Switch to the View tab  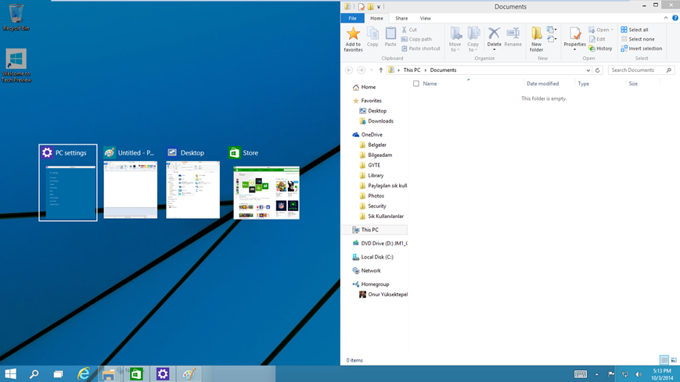(425, 18)
